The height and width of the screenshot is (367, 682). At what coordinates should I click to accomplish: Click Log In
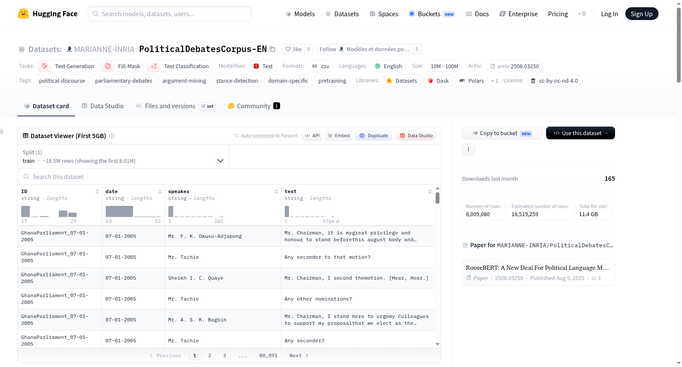click(x=609, y=14)
